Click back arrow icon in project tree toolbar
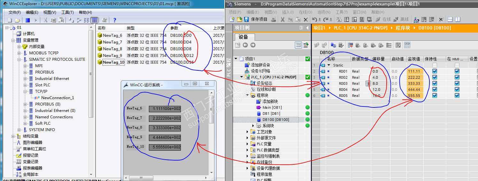 click(x=245, y=45)
